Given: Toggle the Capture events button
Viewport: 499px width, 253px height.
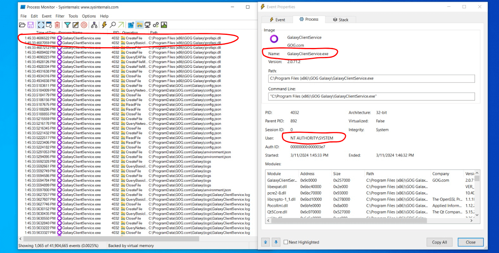Looking at the screenshot, I should click(41, 25).
